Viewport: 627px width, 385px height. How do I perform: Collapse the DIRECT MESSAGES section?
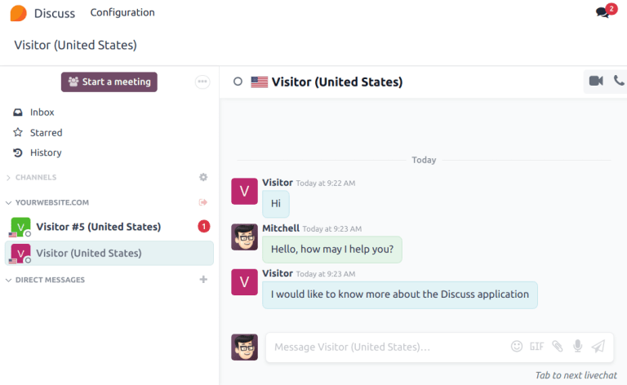(9, 280)
